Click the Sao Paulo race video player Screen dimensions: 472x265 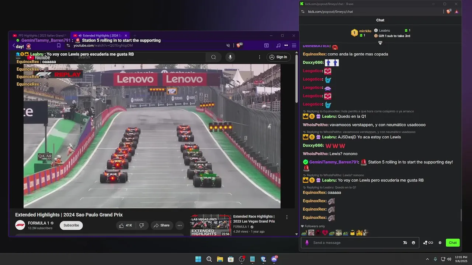152,136
